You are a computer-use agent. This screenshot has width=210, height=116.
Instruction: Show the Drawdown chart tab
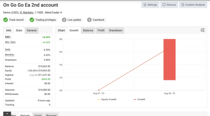tap(115, 31)
